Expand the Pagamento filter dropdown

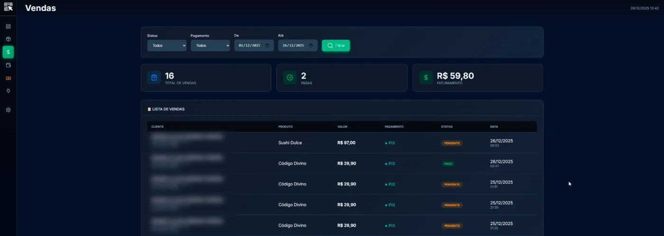pyautogui.click(x=210, y=45)
